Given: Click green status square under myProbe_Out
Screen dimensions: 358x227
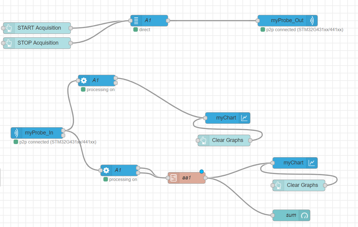Looking at the screenshot, I should tap(263, 29).
